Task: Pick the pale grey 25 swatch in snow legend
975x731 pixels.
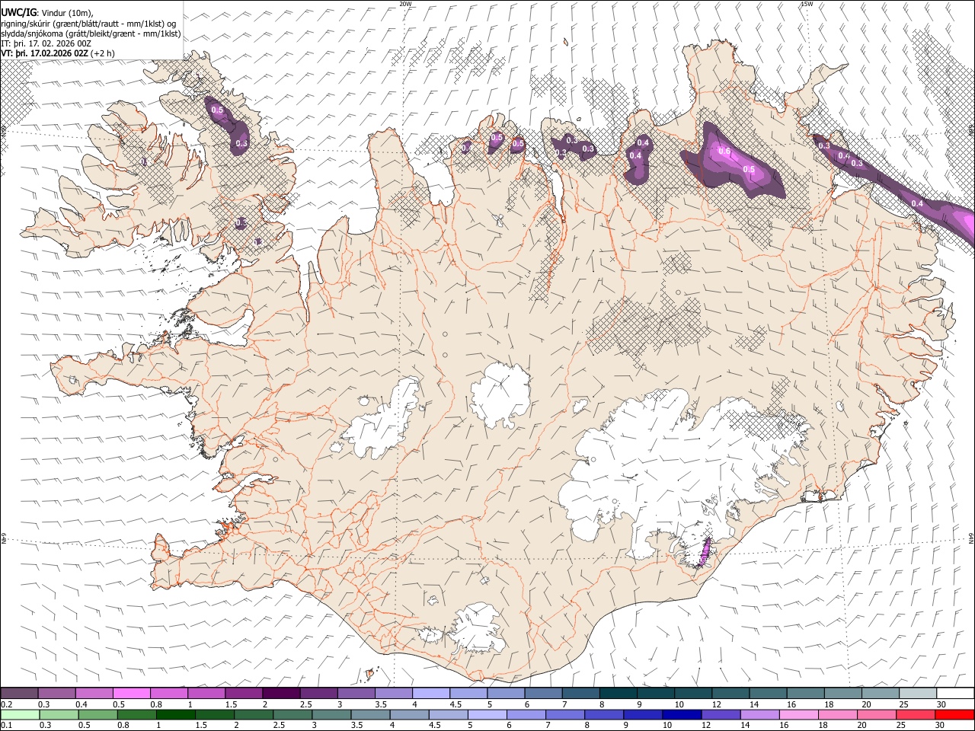Action: click(x=917, y=693)
